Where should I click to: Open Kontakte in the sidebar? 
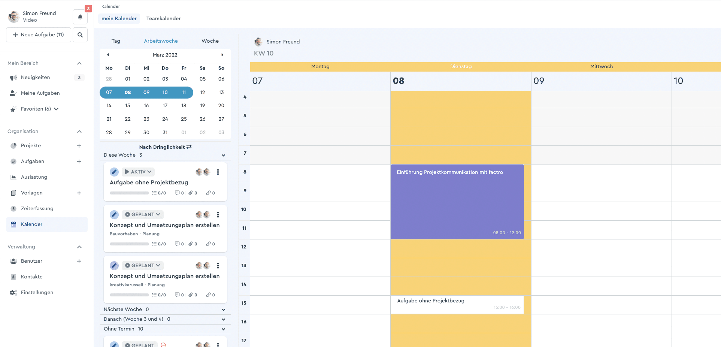(x=31, y=277)
